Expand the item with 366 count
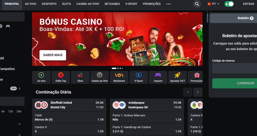The height and width of the screenshot is (136, 257). click(x=20, y=89)
